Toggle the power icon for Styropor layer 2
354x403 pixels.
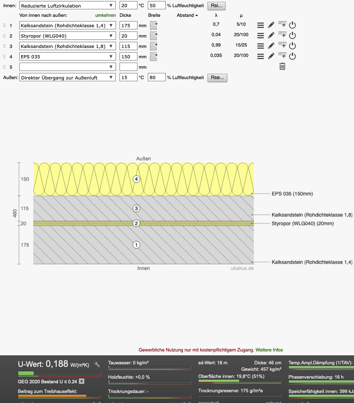click(292, 35)
